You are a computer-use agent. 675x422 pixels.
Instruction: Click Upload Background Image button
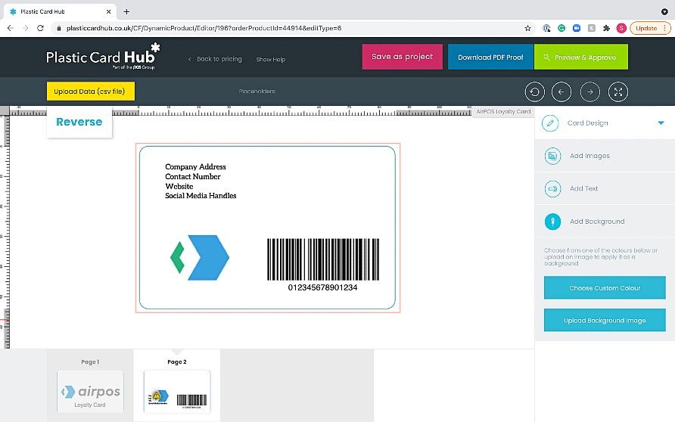(605, 320)
